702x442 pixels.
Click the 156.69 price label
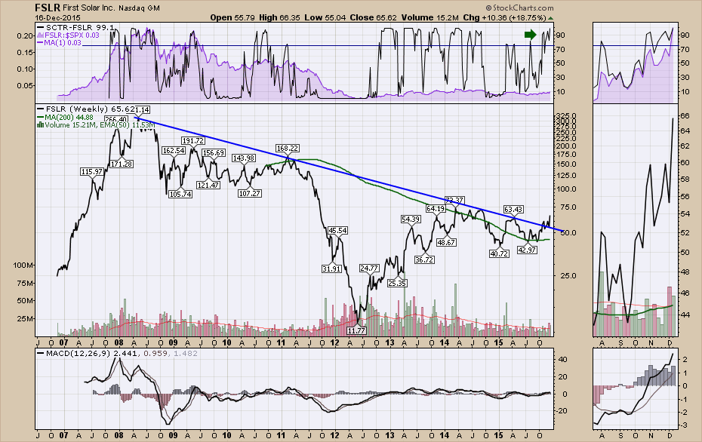pyautogui.click(x=214, y=153)
